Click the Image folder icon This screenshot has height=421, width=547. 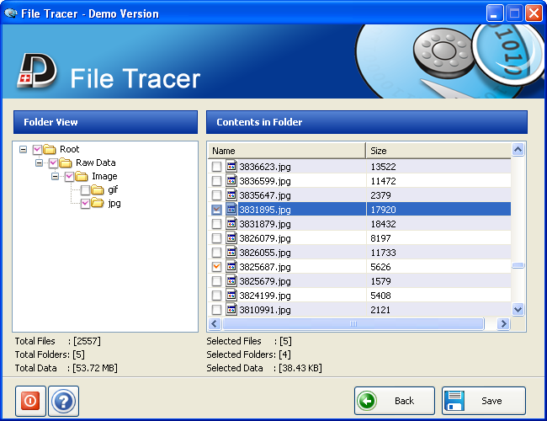pos(82,176)
